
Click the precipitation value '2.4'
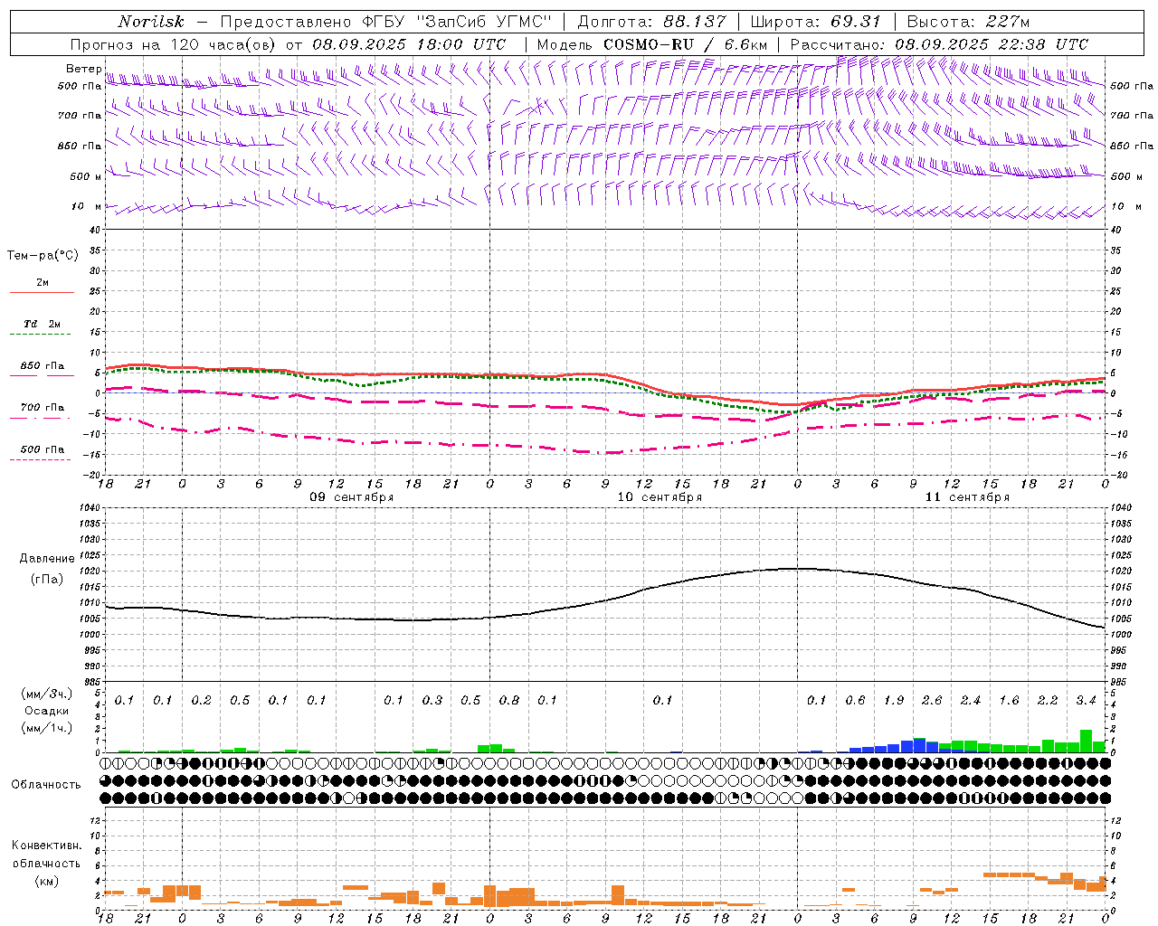(x=971, y=701)
